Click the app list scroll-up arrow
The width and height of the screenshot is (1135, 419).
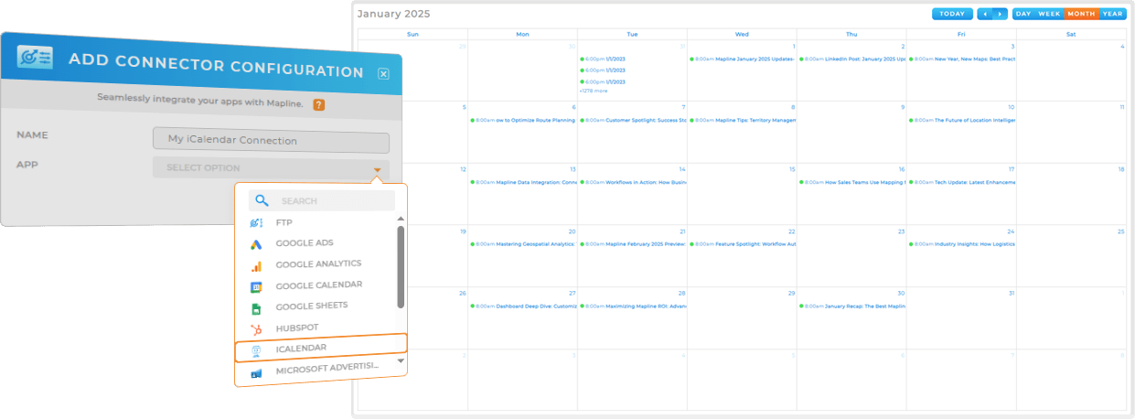[x=401, y=219]
